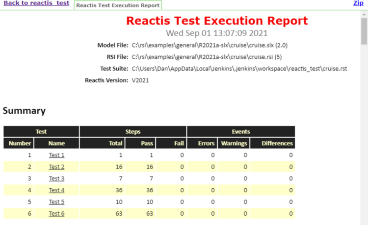Open the Test 6 link

pos(56,214)
